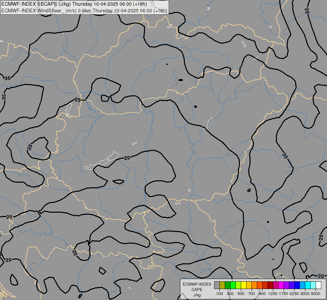This screenshot has width=327, height=300.
Task: Click the dark red swatch before 1250 tick
Action: click(270, 285)
